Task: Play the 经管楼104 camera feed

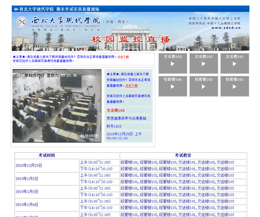Action: tap(173, 86)
